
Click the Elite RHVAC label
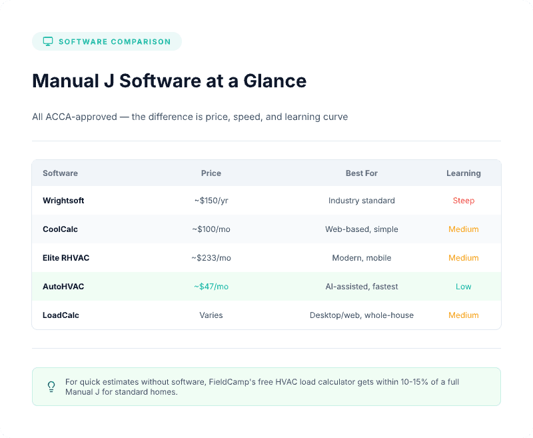point(65,257)
